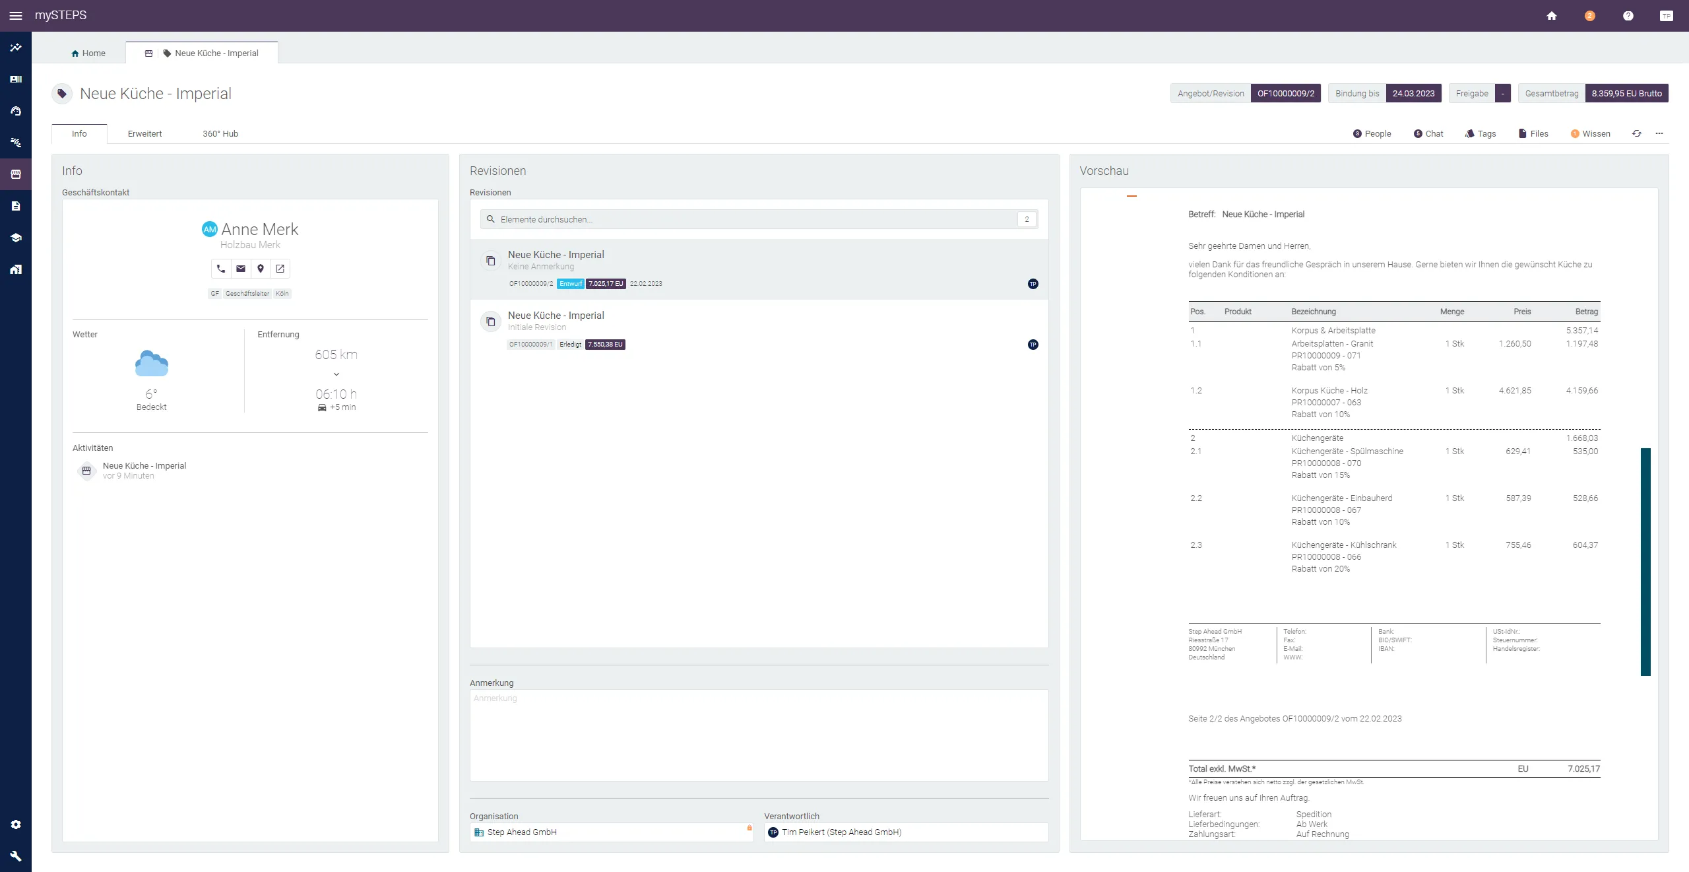1689x872 pixels.
Task: Go to home via header house icon
Action: 1552,16
